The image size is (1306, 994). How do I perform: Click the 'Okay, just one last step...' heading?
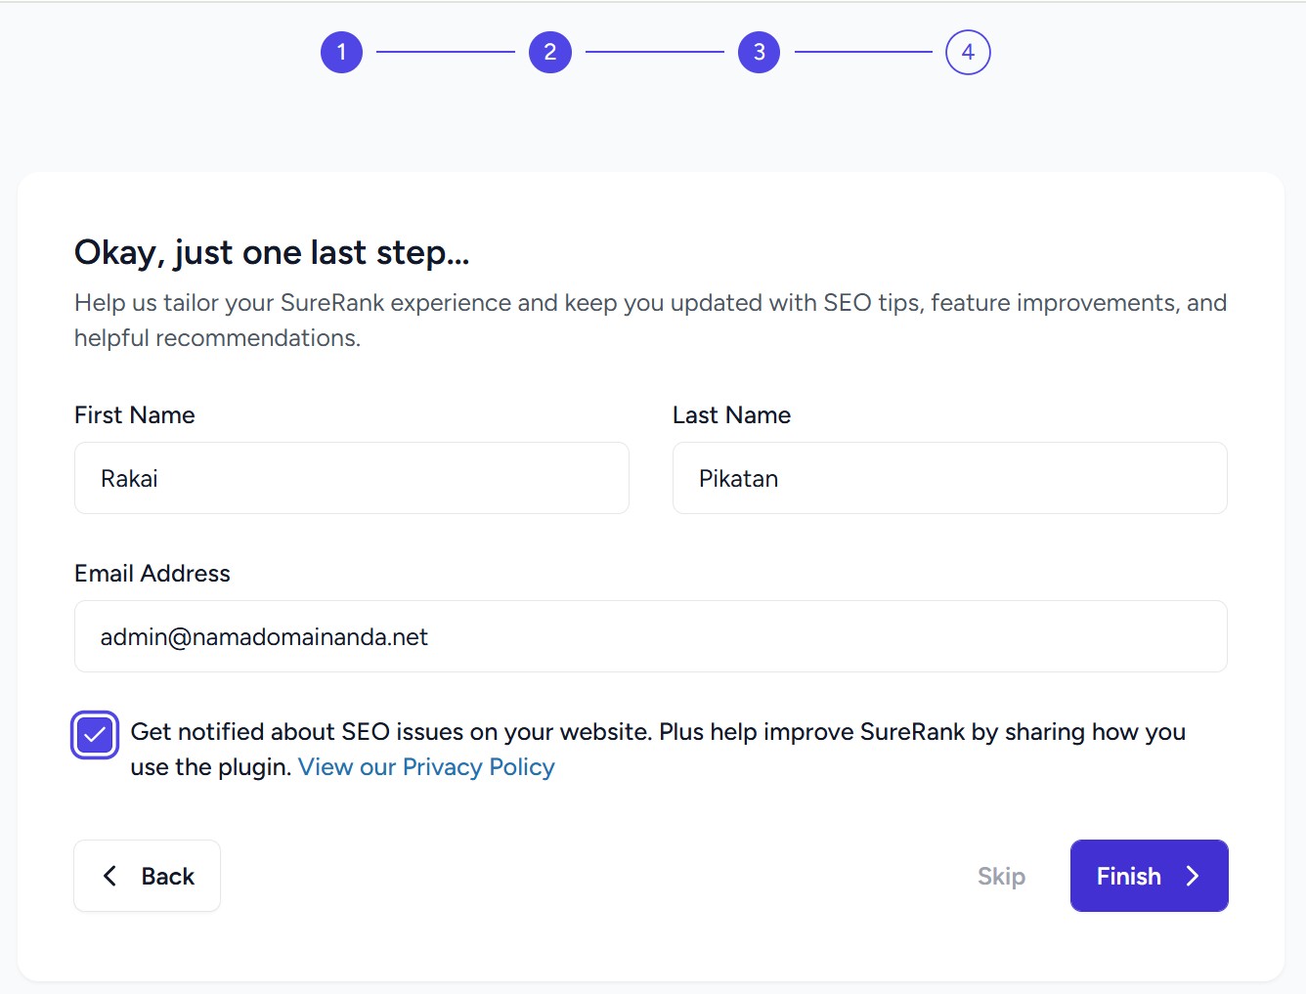point(272,252)
